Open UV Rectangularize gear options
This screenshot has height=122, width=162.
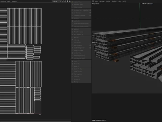[90, 48]
